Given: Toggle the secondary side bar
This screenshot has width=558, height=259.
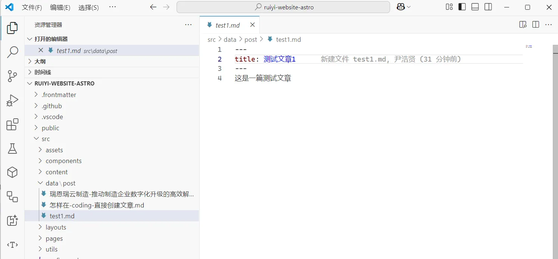Looking at the screenshot, I should pyautogui.click(x=488, y=7).
